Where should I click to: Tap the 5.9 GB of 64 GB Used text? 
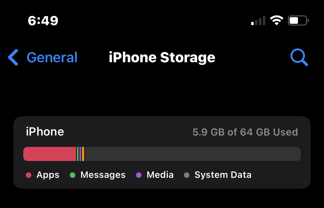coord(245,132)
